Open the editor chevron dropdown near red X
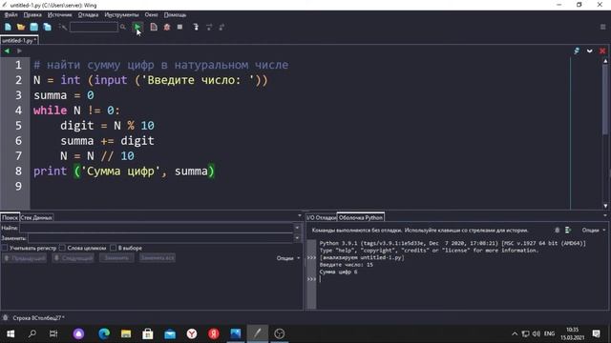611x343 pixels. 590,50
